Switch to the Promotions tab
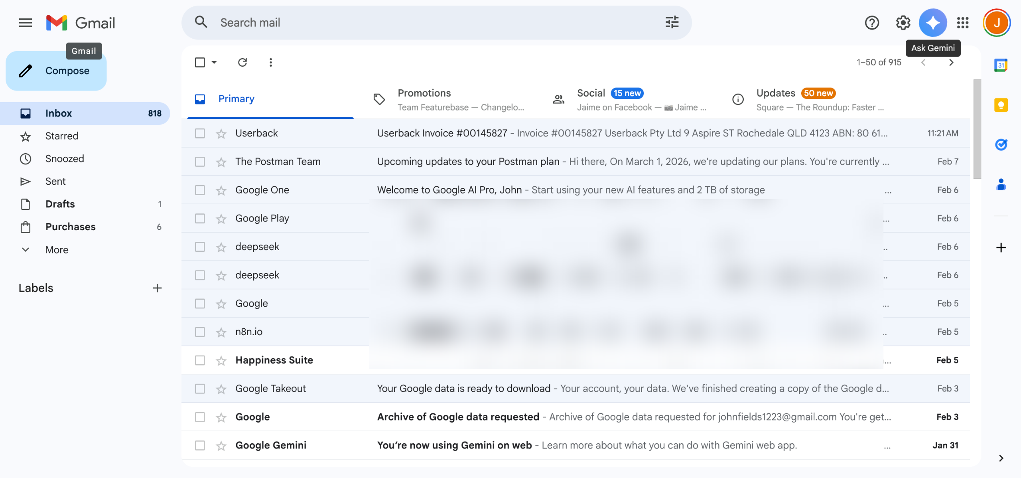Viewport: 1021px width, 478px height. coord(424,93)
